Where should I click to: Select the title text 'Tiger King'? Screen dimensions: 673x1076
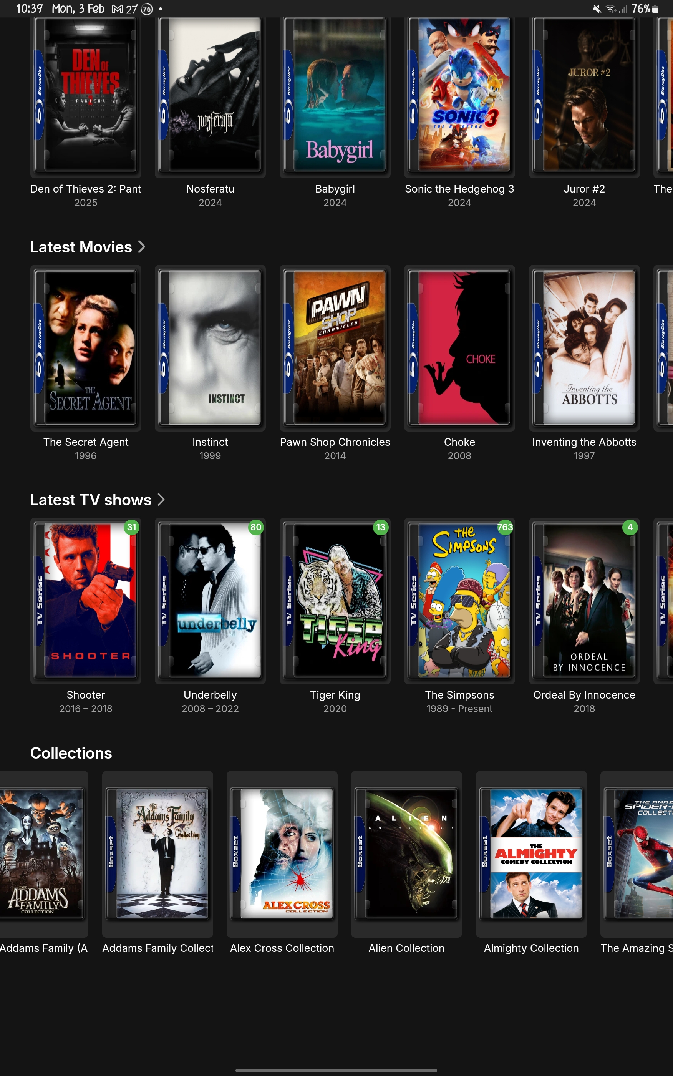[x=335, y=695]
